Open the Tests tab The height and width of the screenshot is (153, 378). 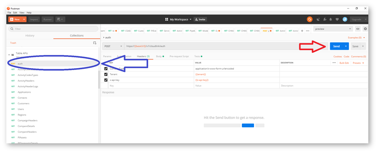click(x=198, y=56)
